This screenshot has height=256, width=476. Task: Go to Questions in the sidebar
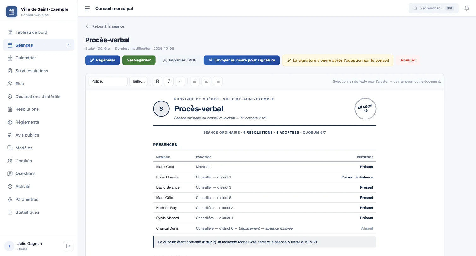(39, 173)
